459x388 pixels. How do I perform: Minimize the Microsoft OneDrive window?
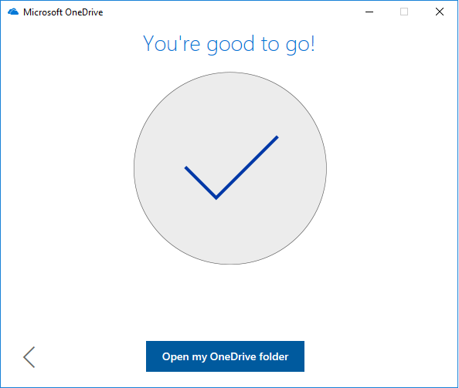coord(369,12)
